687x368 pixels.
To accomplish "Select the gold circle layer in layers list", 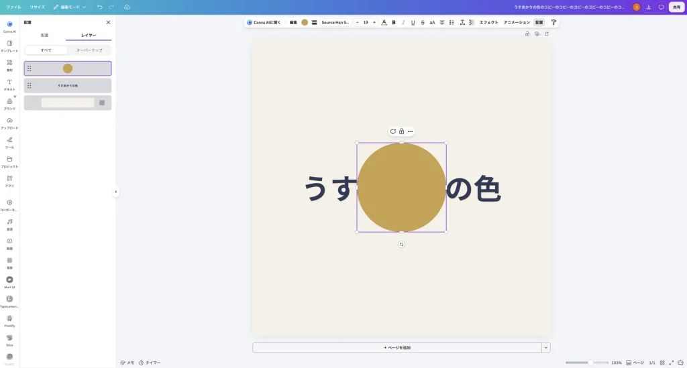I will [x=68, y=68].
